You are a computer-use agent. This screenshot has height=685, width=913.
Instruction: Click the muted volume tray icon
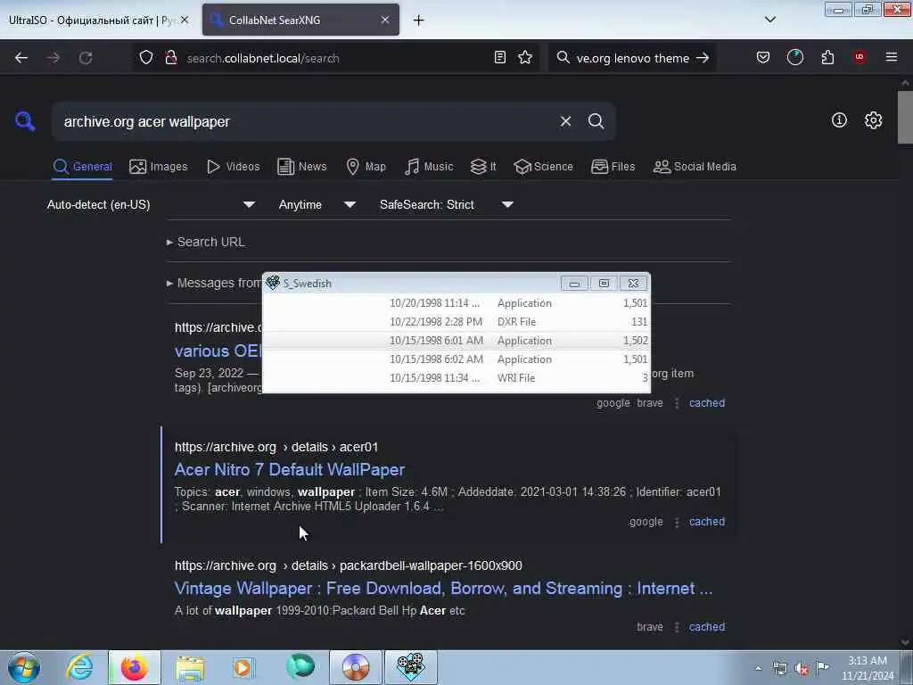[x=802, y=668]
